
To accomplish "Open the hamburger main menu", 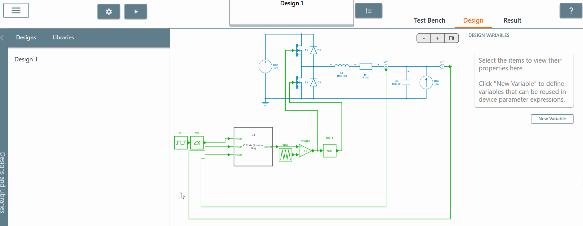I will click(16, 11).
